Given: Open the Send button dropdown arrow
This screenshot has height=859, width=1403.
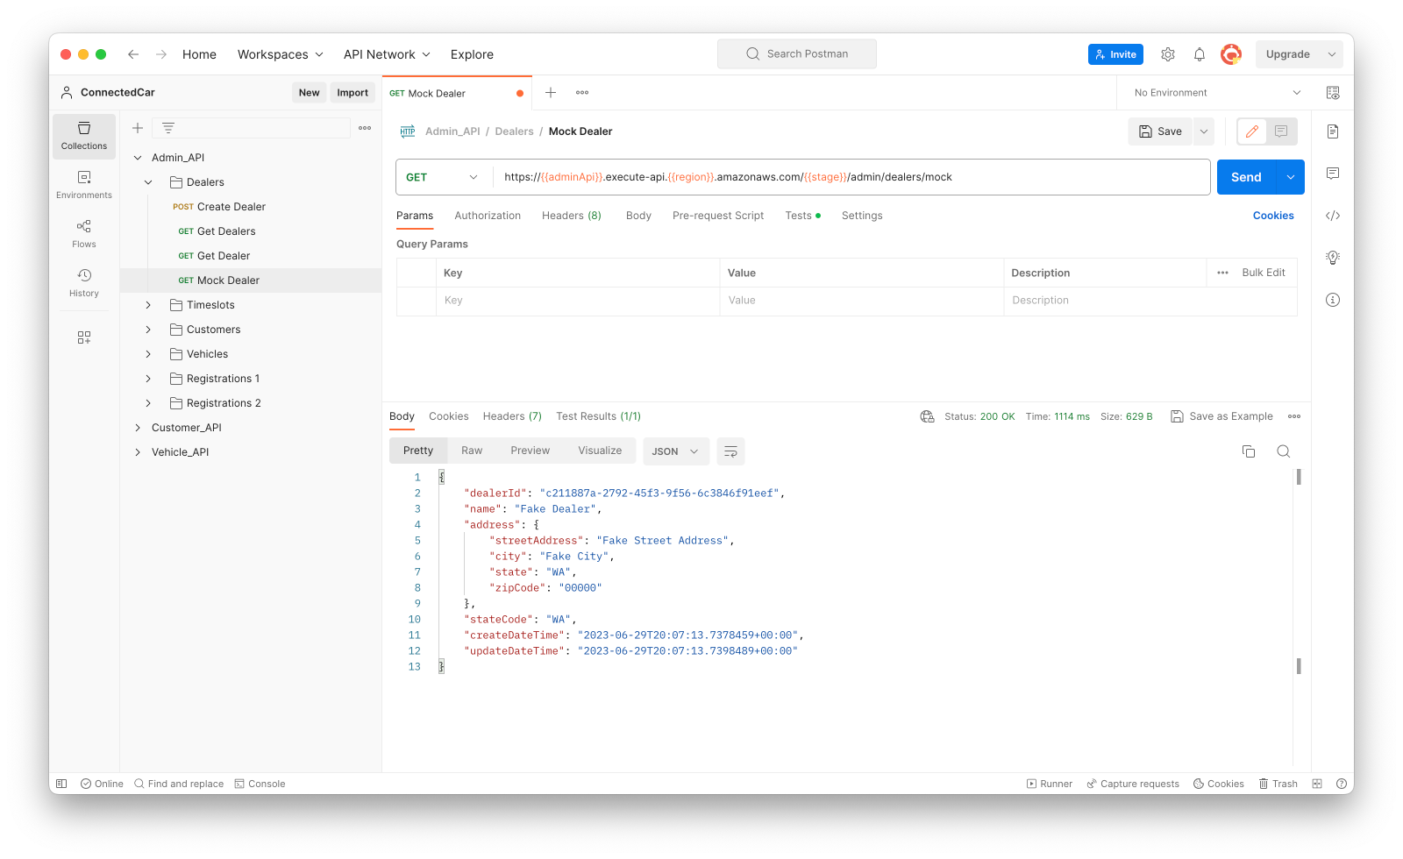Looking at the screenshot, I should 1291,177.
